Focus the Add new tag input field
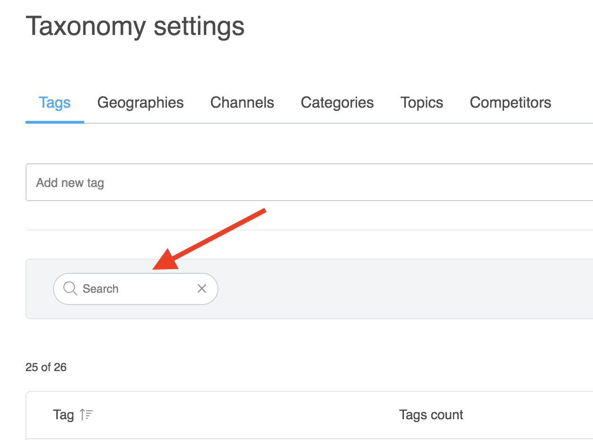 click(x=307, y=183)
